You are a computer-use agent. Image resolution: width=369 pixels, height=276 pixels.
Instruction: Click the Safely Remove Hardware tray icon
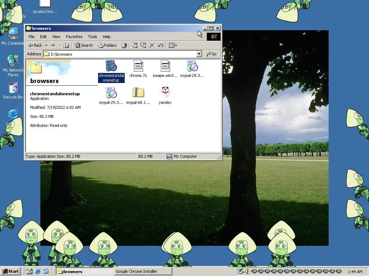click(x=241, y=271)
